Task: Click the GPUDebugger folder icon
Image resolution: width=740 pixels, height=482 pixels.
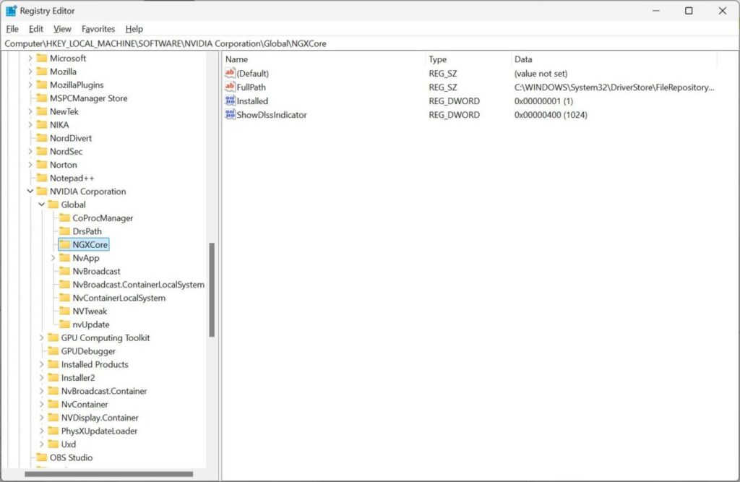Action: click(x=53, y=350)
